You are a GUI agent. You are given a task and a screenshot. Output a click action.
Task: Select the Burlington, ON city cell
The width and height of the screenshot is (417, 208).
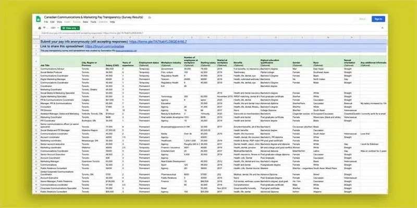[x=93, y=121]
